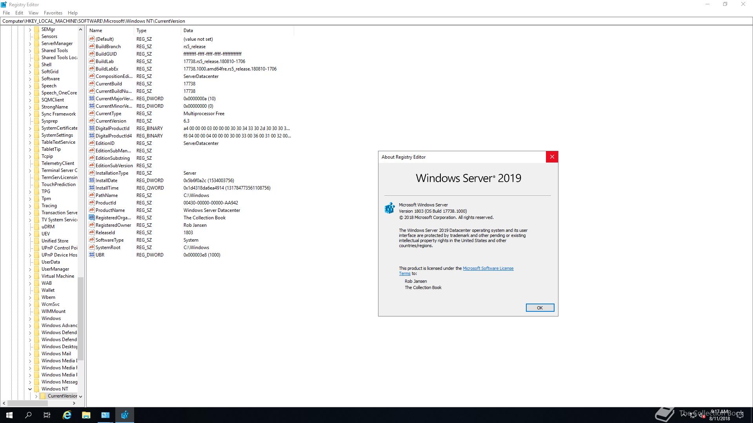Open the Start menu
The image size is (753, 423).
pos(9,415)
